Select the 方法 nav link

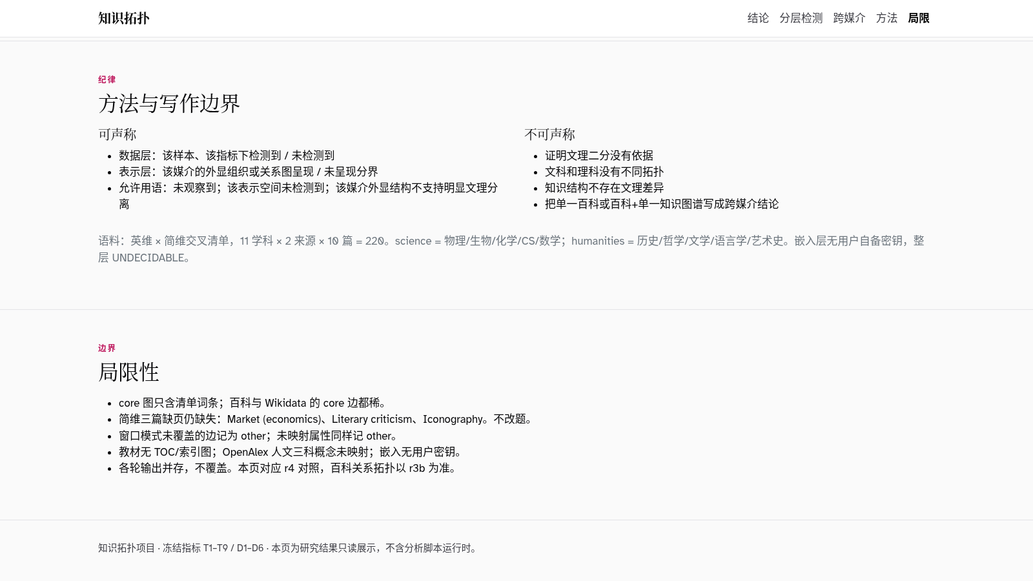pos(886,18)
